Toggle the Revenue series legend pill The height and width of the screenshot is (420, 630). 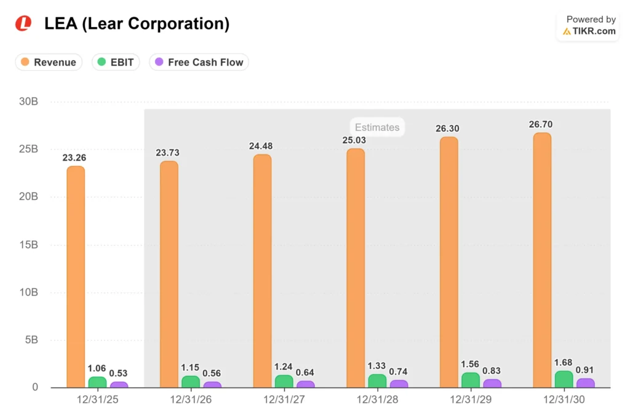pyautogui.click(x=49, y=62)
